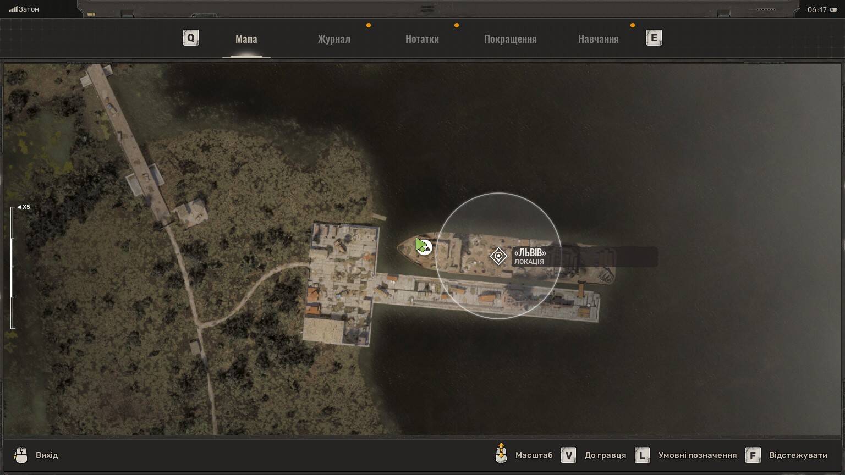
Task: Click the X5 zoom level indicator
Action: 24,207
